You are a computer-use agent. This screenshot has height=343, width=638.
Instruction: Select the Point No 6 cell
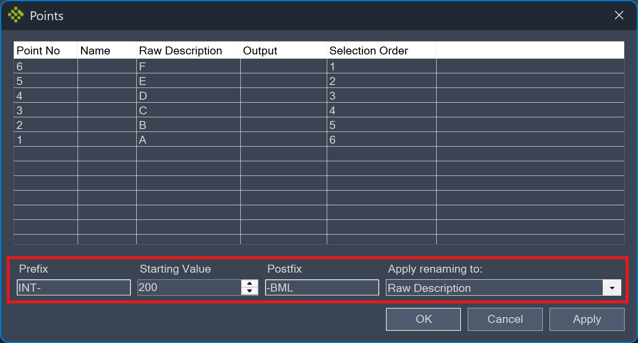(46, 66)
